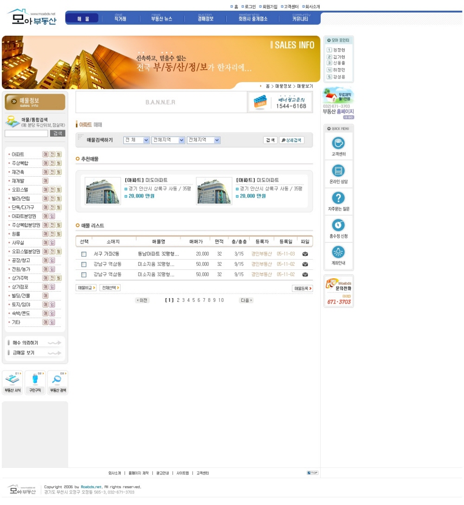Screen dimensions: 464x505
Task: Open the 홈수정 신청 icon
Action: coord(338,225)
